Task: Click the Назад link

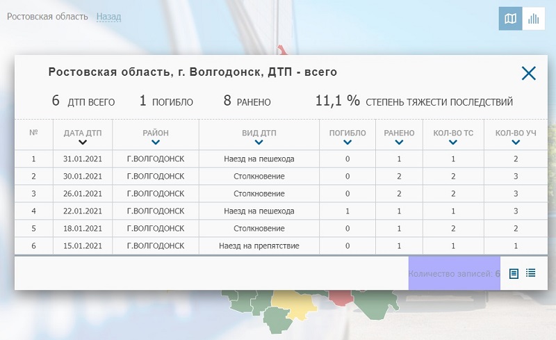Action: pyautogui.click(x=108, y=16)
